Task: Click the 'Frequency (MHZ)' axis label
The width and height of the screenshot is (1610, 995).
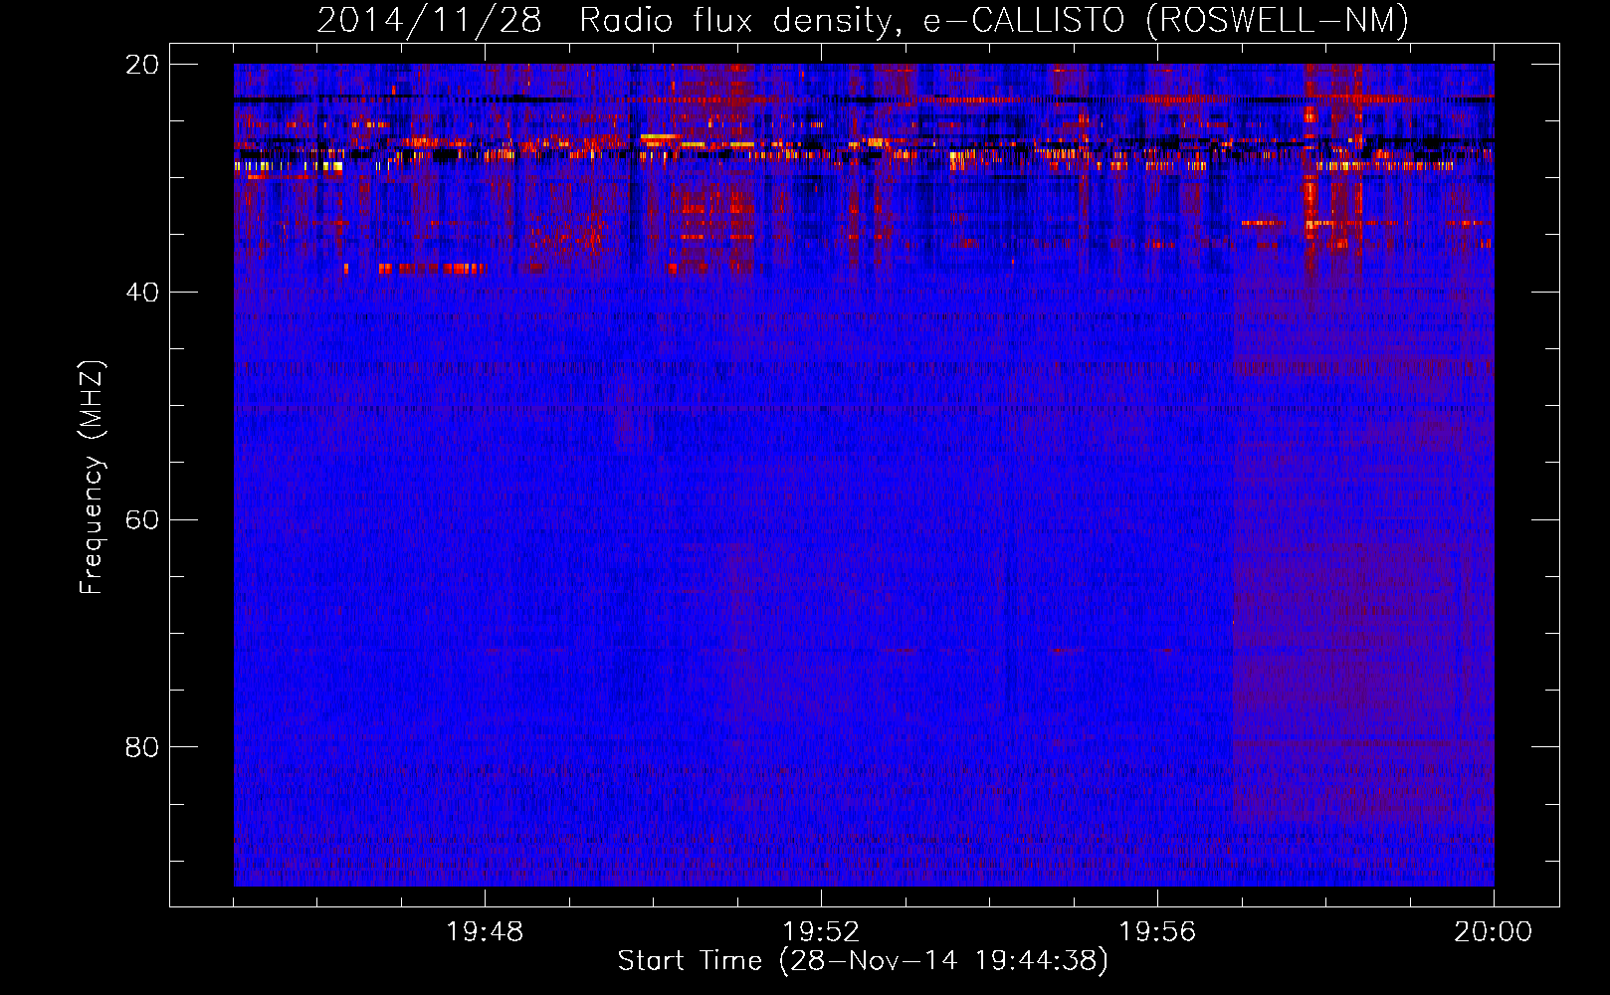Action: click(92, 478)
